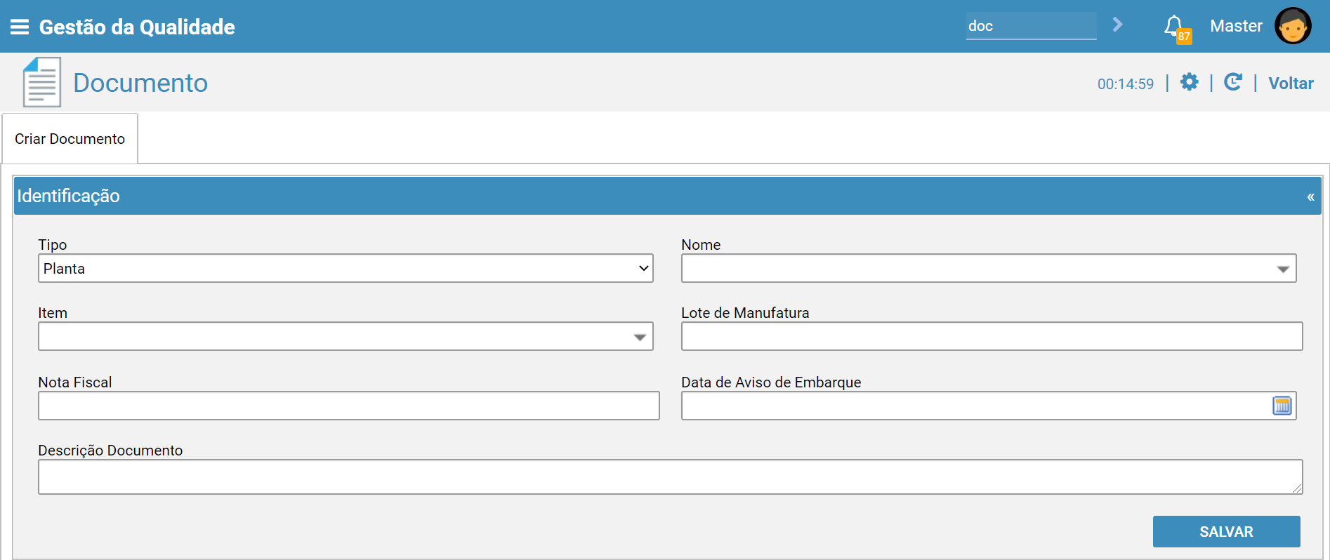Screen dimensions: 1330x560
Task: Click the Voltar link
Action: point(1291,84)
